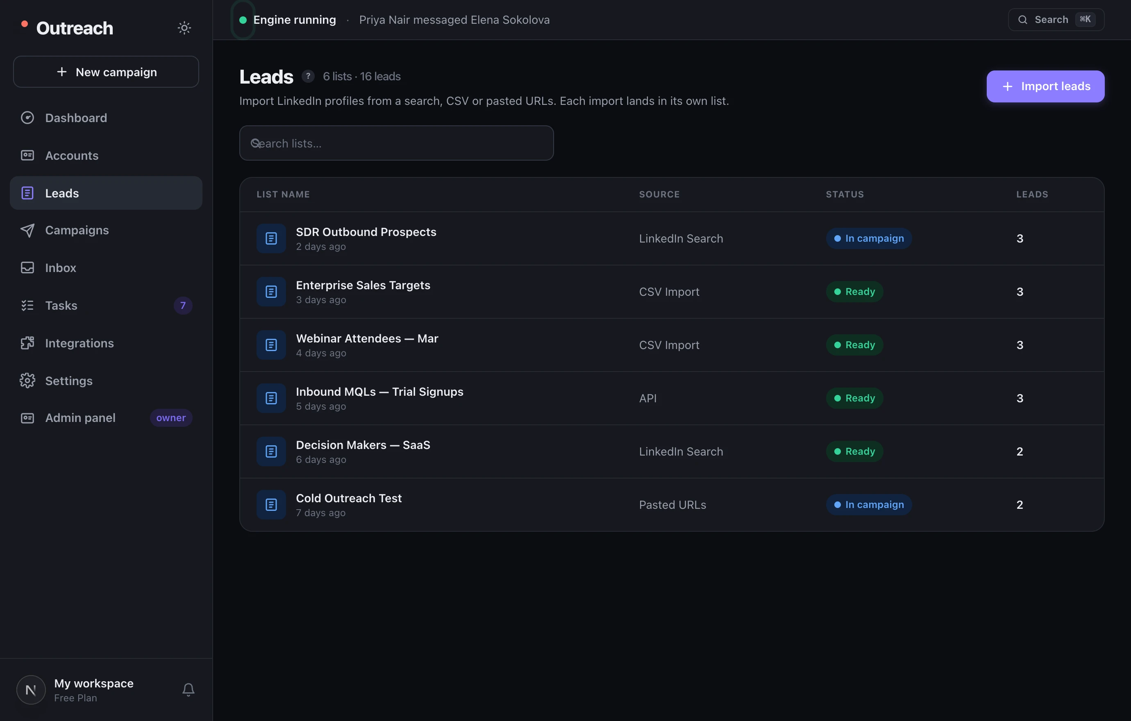This screenshot has width=1131, height=721.
Task: Click In campaign status of SDR Outbound Prospects
Action: point(869,238)
